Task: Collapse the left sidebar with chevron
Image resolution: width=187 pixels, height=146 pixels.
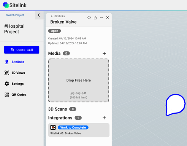Action: pos(39,15)
